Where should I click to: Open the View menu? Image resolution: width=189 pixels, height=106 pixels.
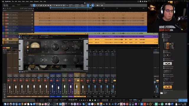tap(41, 1)
